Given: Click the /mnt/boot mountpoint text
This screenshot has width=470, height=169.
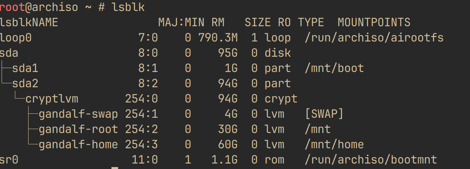Looking at the screenshot, I should 334,68.
